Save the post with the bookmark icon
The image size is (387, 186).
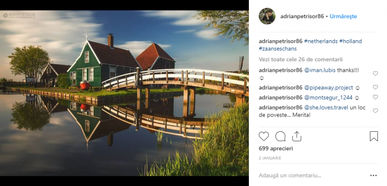tap(374, 136)
